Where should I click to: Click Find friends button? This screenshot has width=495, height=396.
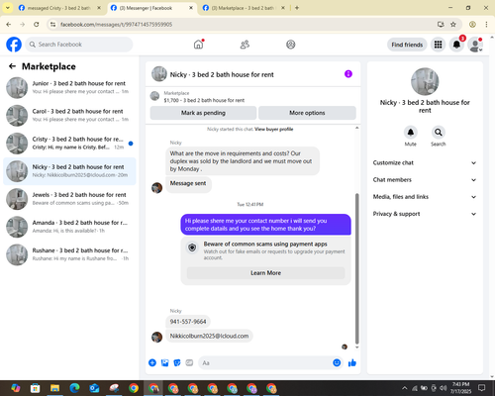pos(407,45)
